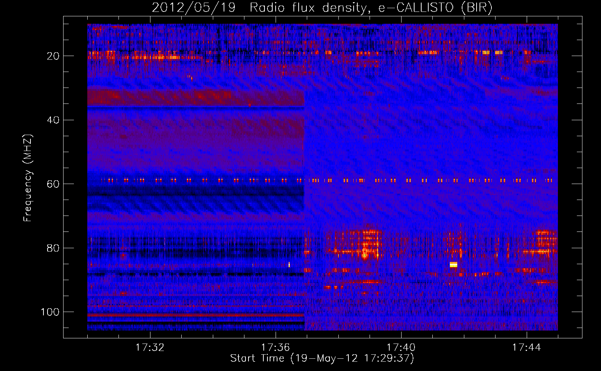This screenshot has width=601, height=371.
Task: Click the 17:40 time tick label
Action: tap(401, 348)
